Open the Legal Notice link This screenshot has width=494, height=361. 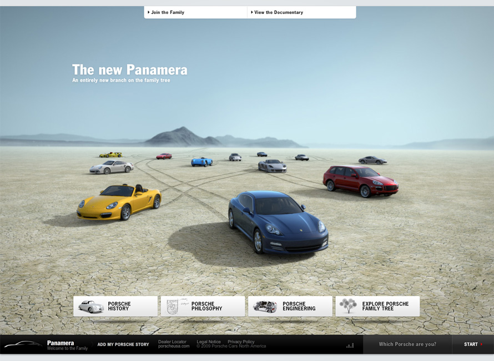209,342
